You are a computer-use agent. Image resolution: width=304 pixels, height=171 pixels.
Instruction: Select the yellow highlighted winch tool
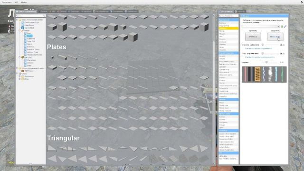[228, 28]
